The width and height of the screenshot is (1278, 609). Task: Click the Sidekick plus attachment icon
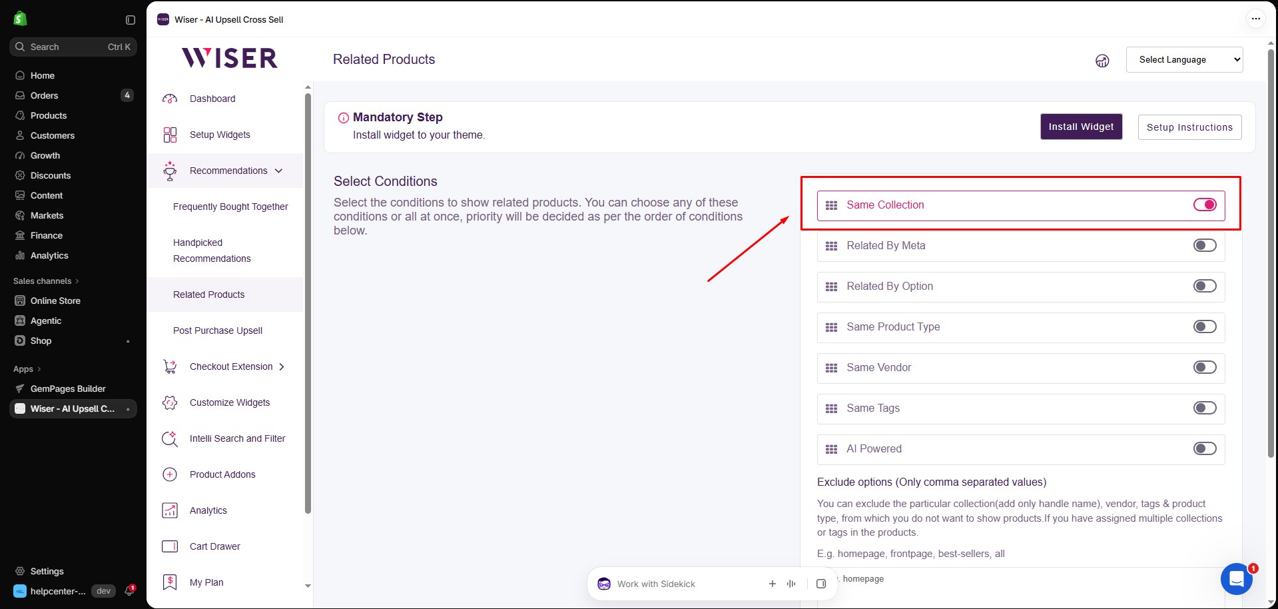tap(773, 584)
